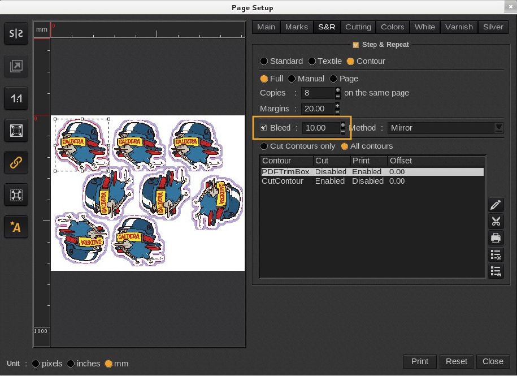The image size is (517, 376).
Task: Switch to the White tab
Action: pos(425,27)
